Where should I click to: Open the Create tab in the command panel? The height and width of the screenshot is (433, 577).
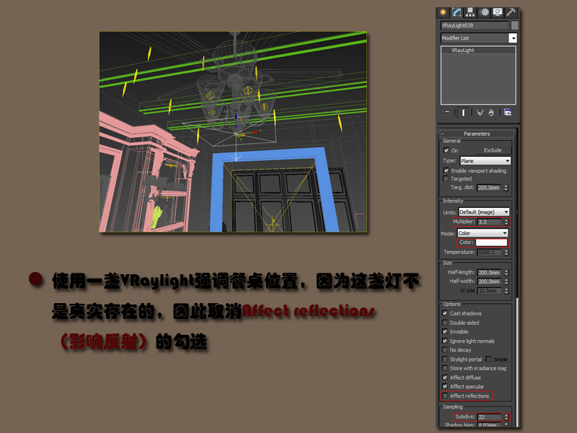tap(443, 12)
